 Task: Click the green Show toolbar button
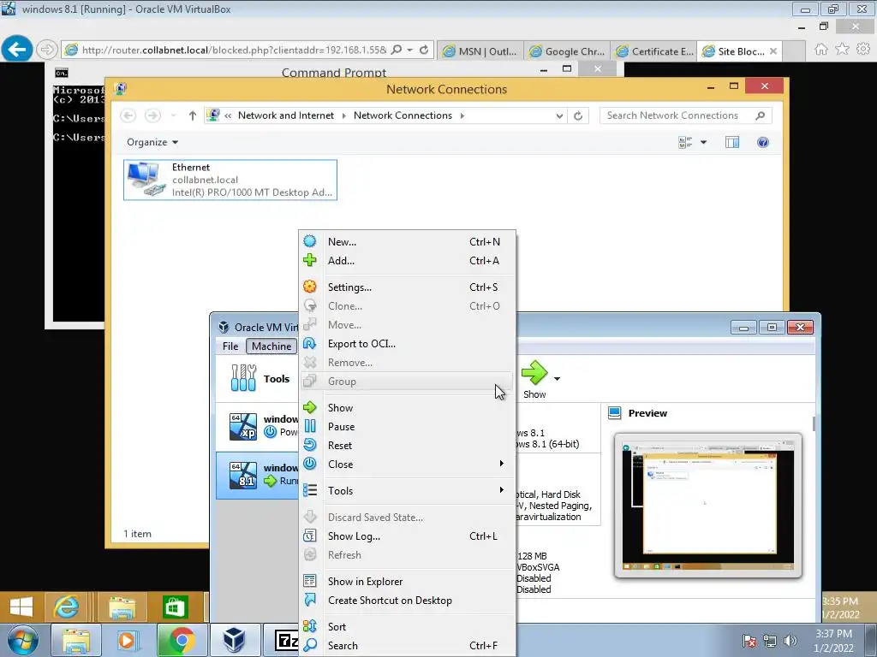pyautogui.click(x=534, y=380)
